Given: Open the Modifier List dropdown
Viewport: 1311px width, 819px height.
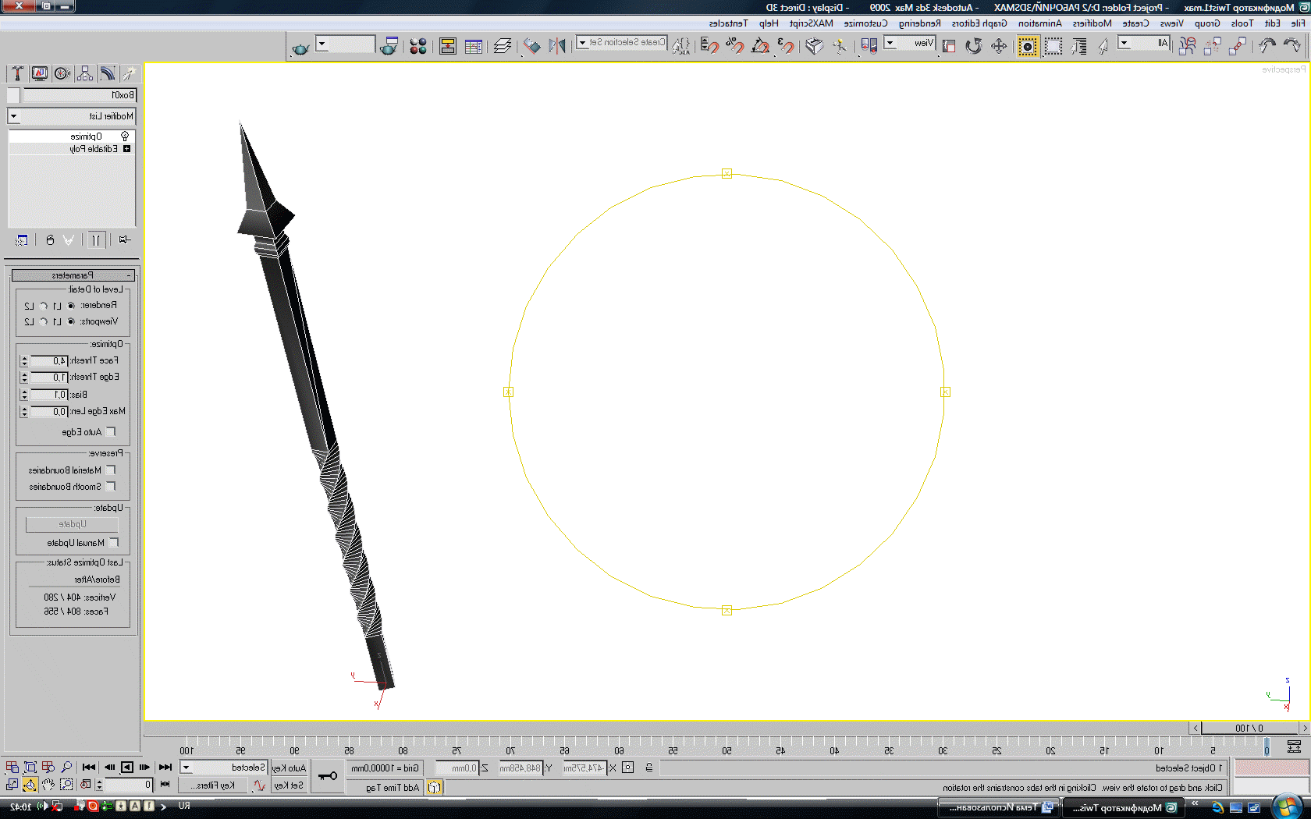Looking at the screenshot, I should coord(14,116).
